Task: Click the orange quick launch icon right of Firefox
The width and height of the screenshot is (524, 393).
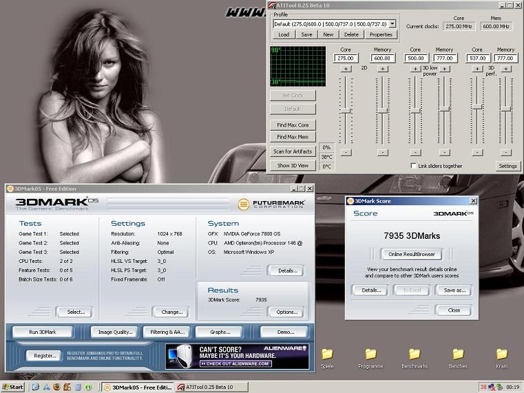Action: pyautogui.click(x=67, y=387)
